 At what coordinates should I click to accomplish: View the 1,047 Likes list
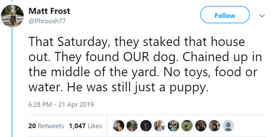[85, 126]
